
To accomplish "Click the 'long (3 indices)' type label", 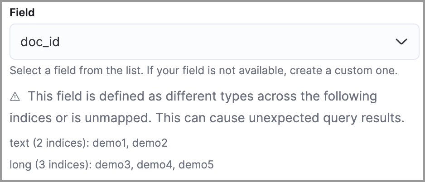I will (x=51, y=164).
